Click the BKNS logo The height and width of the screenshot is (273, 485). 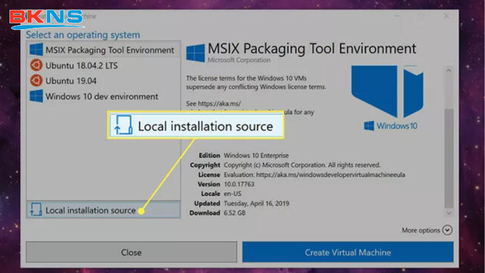coord(46,19)
